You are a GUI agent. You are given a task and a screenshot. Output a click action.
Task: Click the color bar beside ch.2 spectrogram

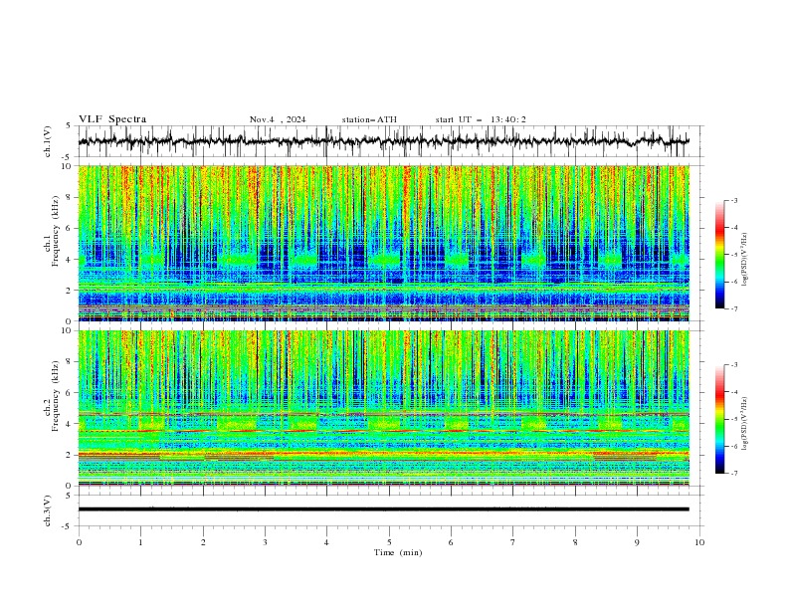(719, 419)
